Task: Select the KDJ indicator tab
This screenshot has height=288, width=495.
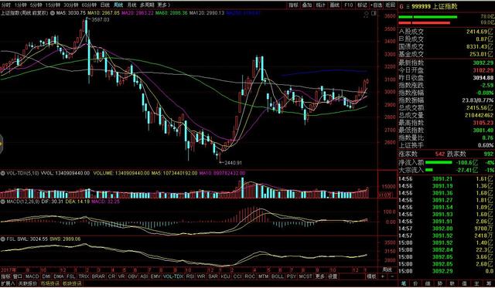Action: (x=225, y=276)
